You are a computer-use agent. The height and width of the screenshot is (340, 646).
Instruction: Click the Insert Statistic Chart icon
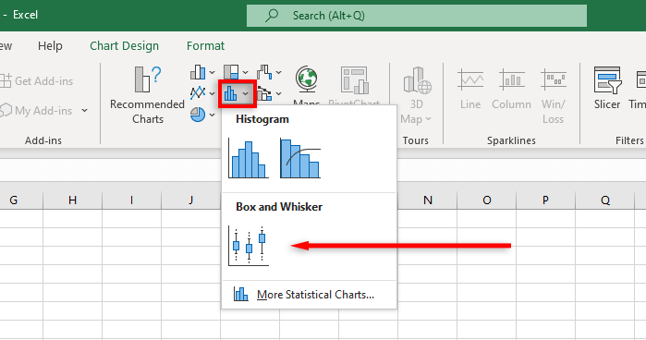[x=231, y=94]
